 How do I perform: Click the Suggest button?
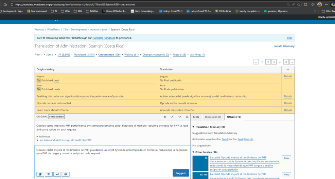pos(180,173)
